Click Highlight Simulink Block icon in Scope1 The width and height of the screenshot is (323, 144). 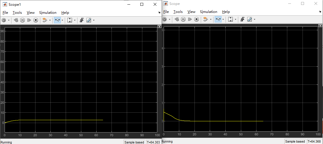(x=45, y=20)
